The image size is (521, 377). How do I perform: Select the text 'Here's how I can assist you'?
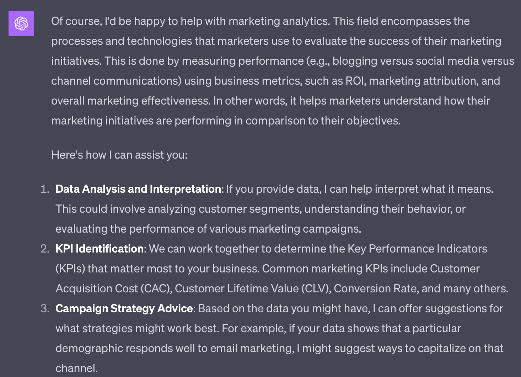pyautogui.click(x=119, y=154)
